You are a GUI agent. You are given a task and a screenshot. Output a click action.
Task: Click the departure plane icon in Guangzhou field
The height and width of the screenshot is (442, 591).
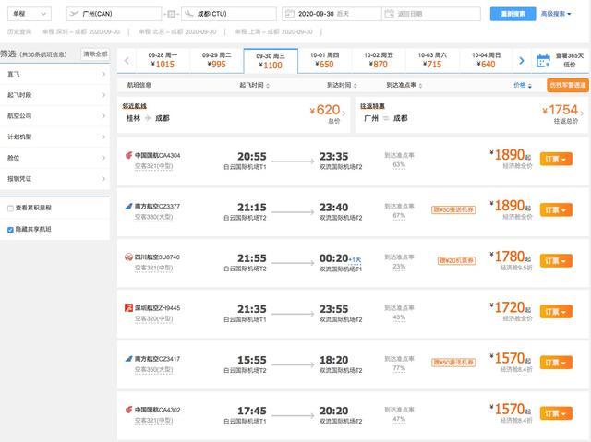click(74, 14)
